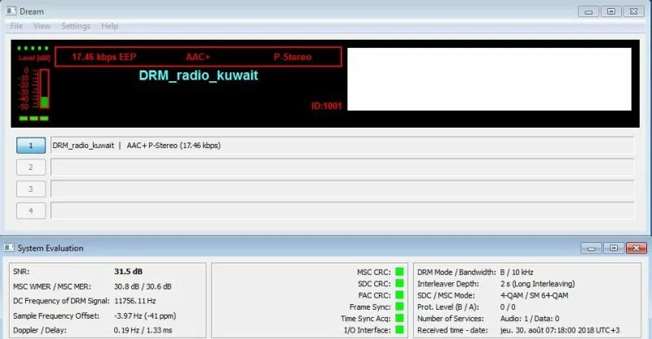Click the 17.46 kbps EEP bitrate text
This screenshot has width=652, height=339.
(104, 57)
